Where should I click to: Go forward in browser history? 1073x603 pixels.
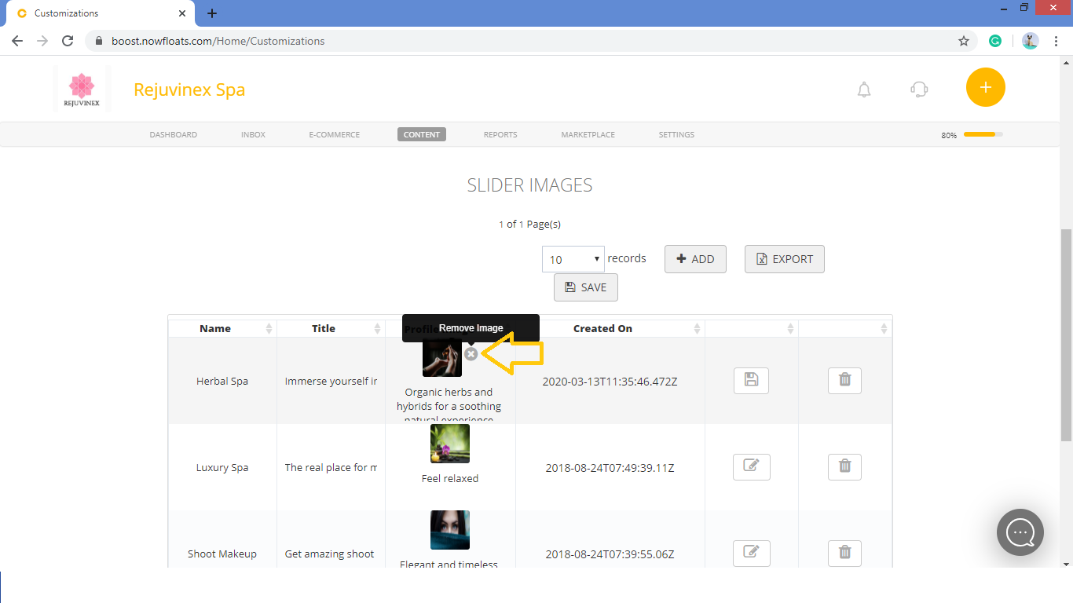tap(42, 41)
